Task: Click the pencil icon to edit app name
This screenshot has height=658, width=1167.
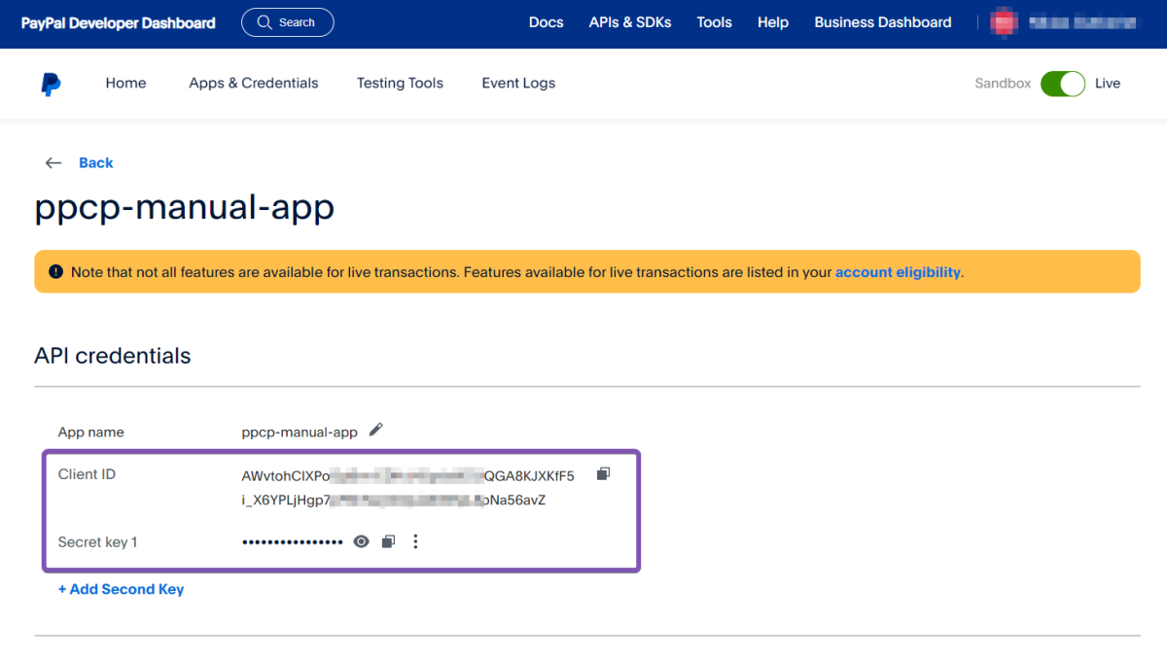Action: 376,430
